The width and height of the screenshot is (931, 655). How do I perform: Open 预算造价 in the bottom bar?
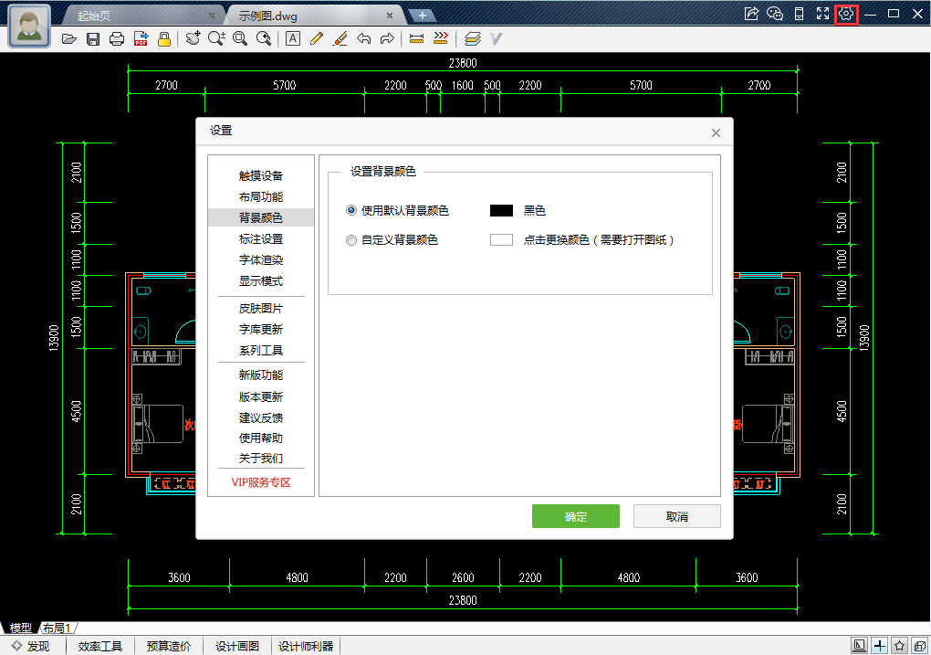click(x=169, y=646)
